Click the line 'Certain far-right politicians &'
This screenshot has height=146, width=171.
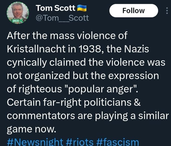pyautogui.click(x=74, y=102)
